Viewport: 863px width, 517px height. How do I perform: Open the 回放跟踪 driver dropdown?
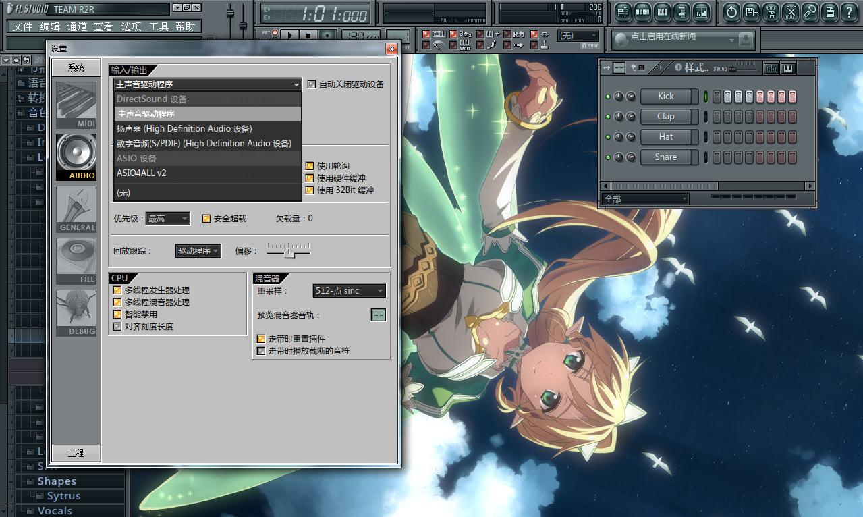(x=198, y=251)
